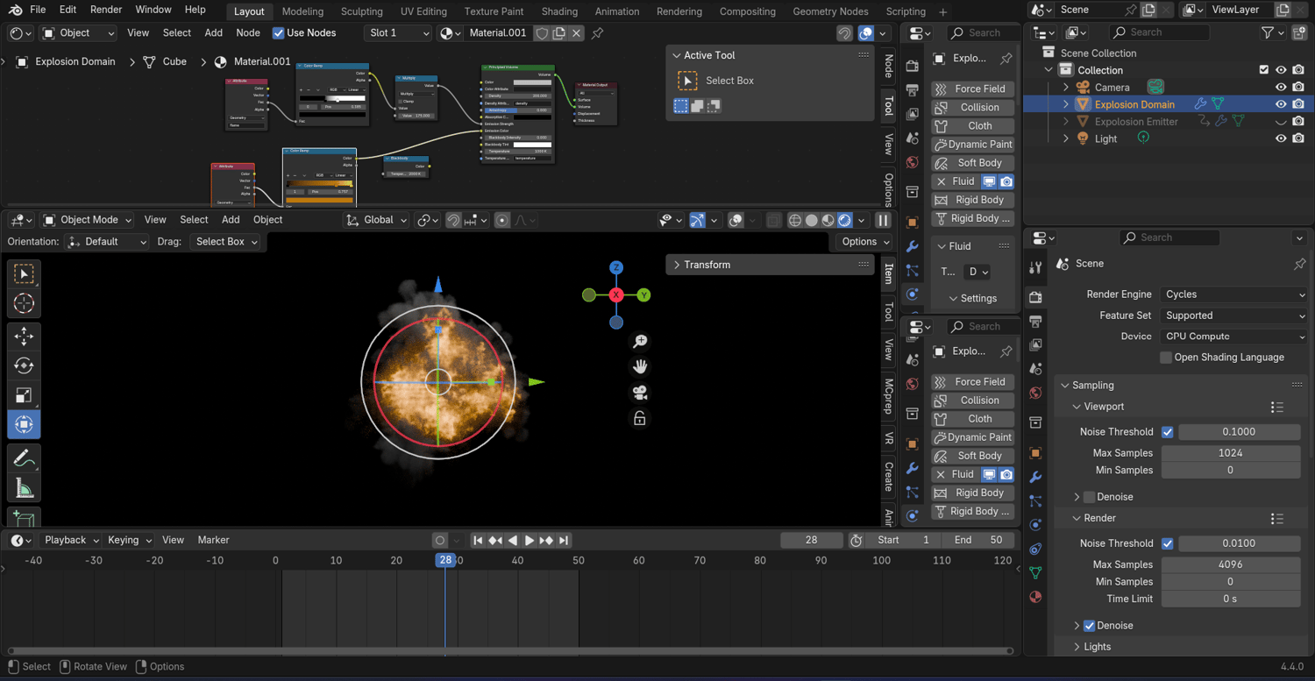Open the Render menu in top bar

[106, 10]
